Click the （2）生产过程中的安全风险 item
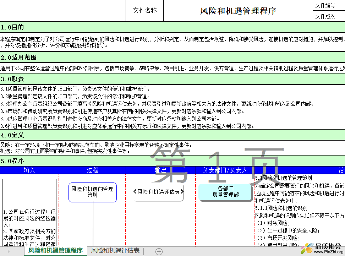345x256 pixels. click(x=288, y=230)
